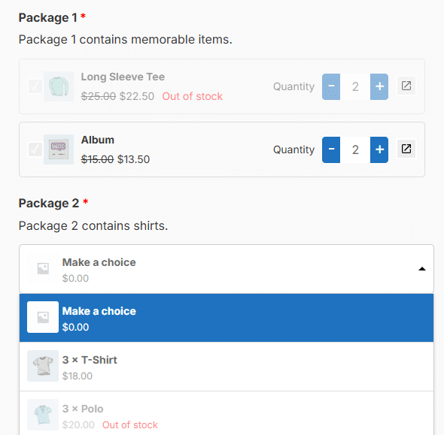Image resolution: width=444 pixels, height=435 pixels.
Task: Click the Album product title
Action: [98, 140]
